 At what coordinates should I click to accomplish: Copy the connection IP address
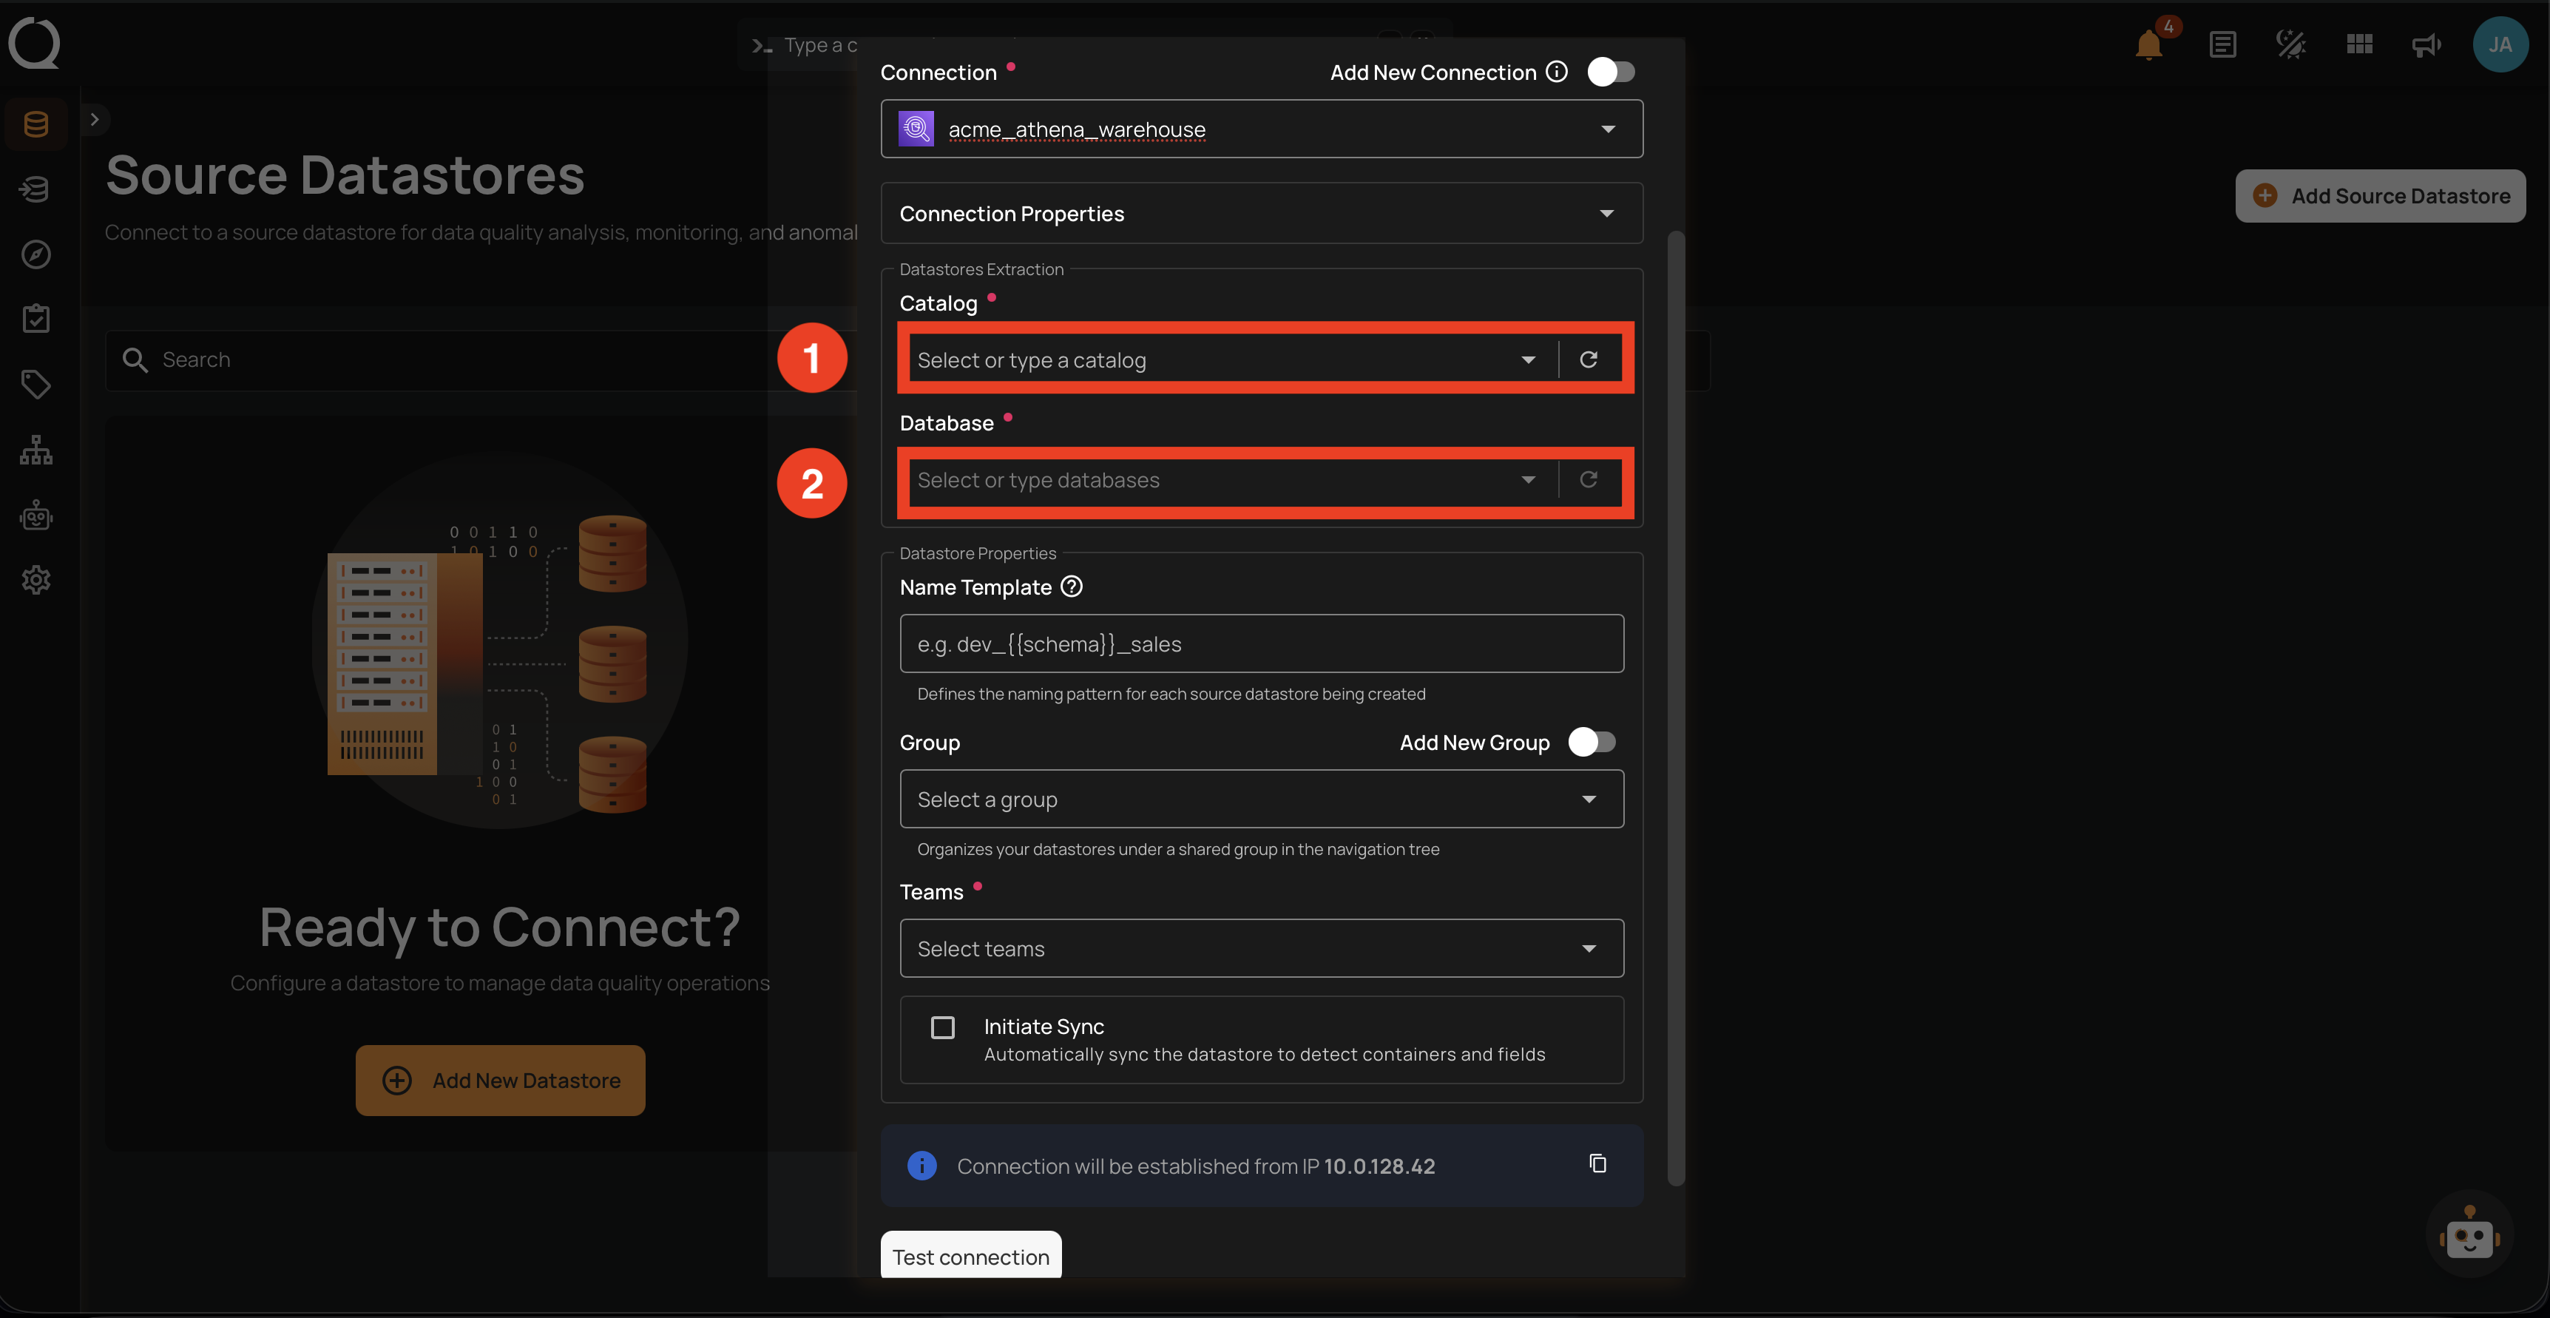click(x=1597, y=1163)
